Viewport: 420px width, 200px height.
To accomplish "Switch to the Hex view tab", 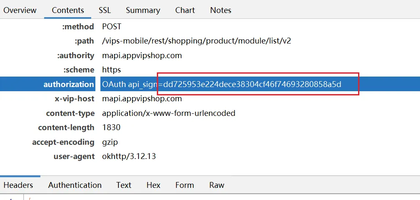I will pyautogui.click(x=154, y=185).
